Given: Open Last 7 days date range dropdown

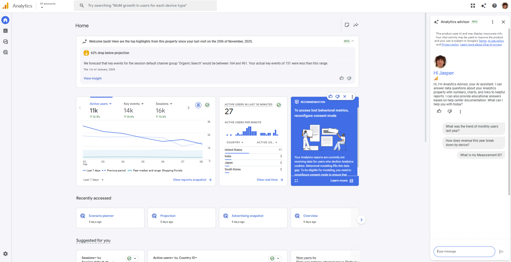Looking at the screenshot, I should coord(94,180).
